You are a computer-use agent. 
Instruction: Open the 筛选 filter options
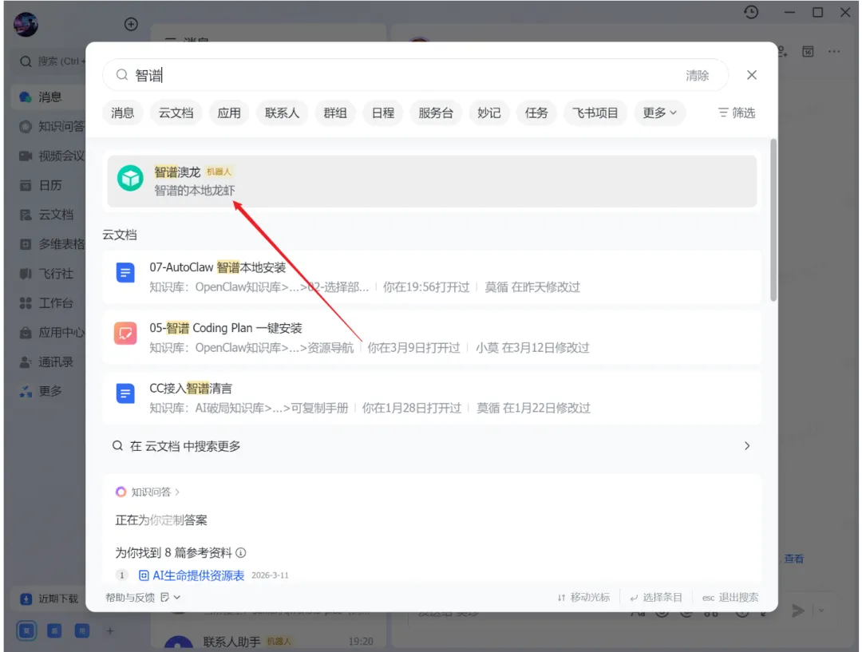tap(736, 113)
